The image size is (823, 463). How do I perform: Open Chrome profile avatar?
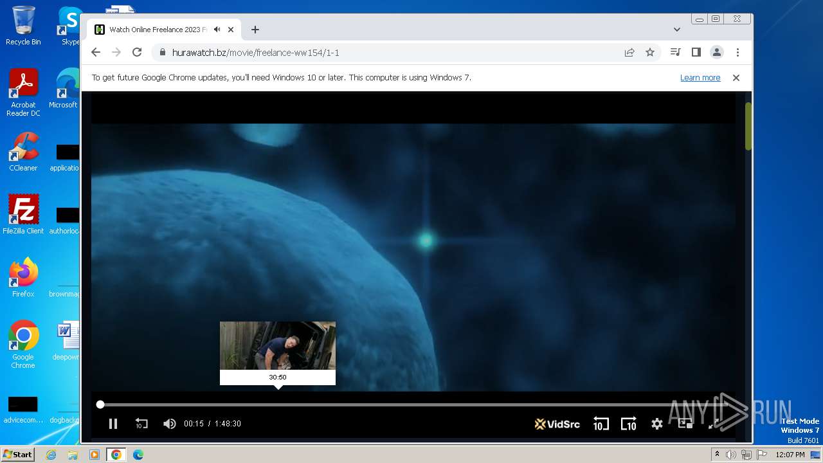pos(717,53)
